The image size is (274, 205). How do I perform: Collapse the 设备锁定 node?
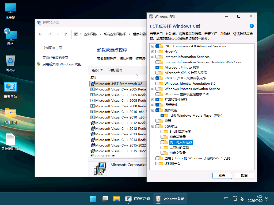coord(153,126)
